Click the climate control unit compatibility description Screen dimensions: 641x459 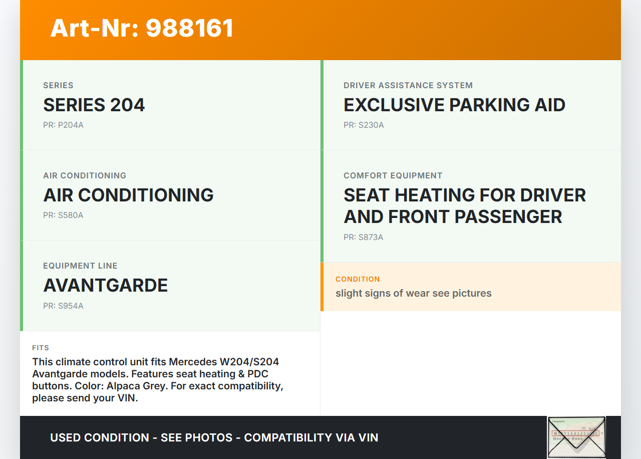[157, 380]
